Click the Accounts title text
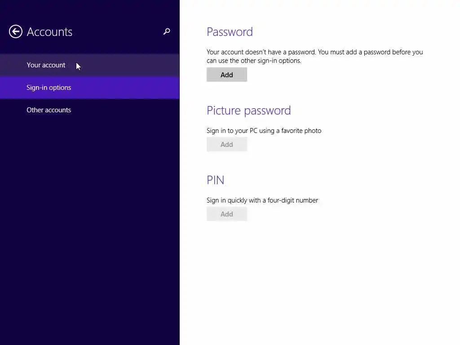This screenshot has height=345, width=460. tap(49, 32)
